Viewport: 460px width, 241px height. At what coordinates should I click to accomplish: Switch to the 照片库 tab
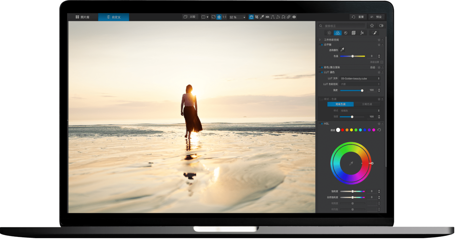tap(83, 17)
